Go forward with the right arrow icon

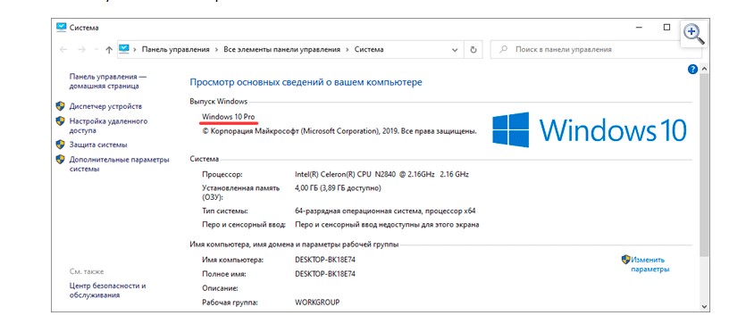[81, 49]
